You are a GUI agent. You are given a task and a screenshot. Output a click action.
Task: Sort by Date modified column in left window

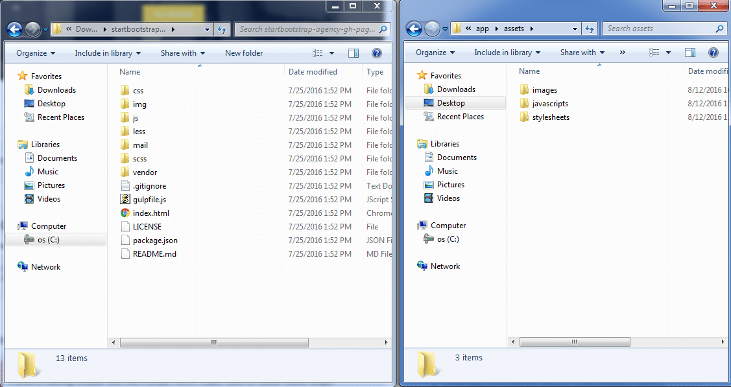tap(313, 72)
